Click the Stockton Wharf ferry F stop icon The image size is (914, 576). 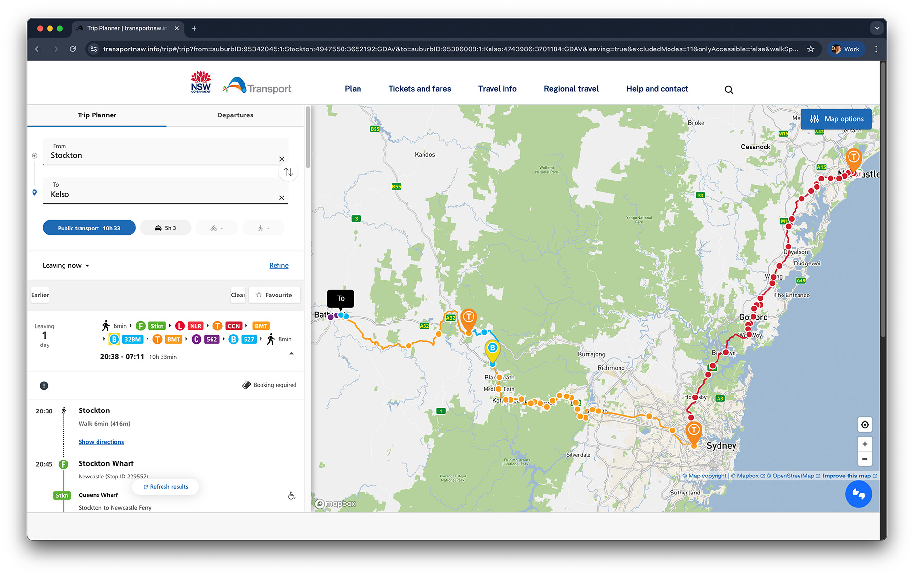(x=64, y=464)
